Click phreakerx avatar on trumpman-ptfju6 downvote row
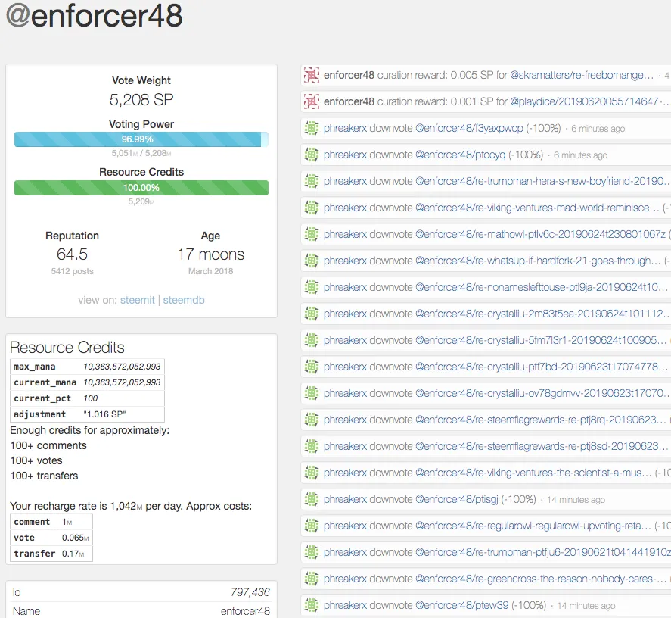 click(312, 552)
